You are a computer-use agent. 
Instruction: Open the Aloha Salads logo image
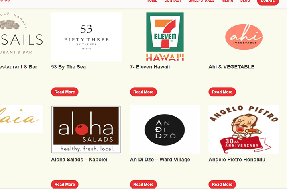pyautogui.click(x=86, y=129)
